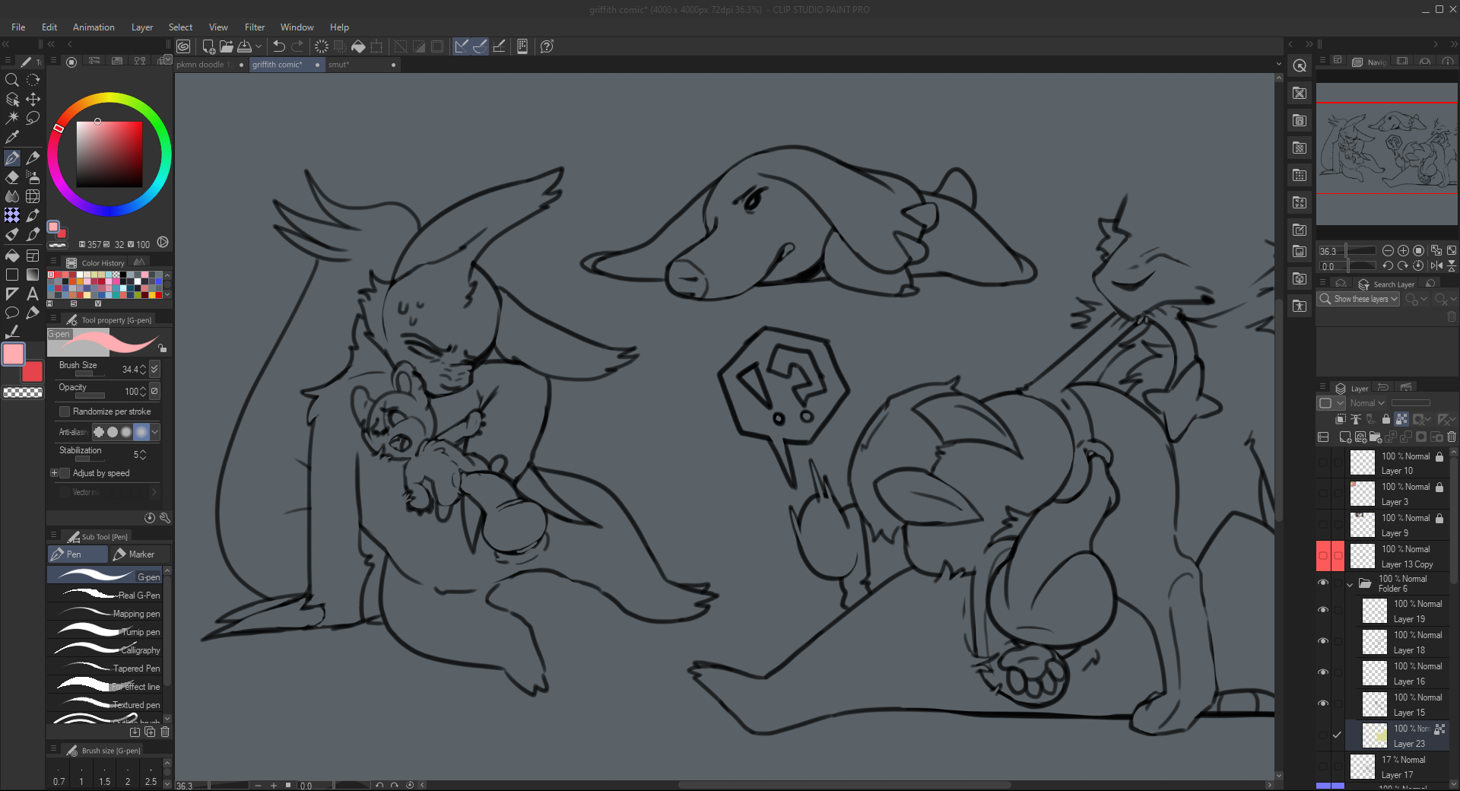Select the Blend tool
The width and height of the screenshot is (1460, 791).
(x=12, y=196)
